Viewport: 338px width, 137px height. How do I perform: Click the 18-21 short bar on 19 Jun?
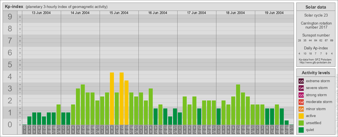(x=287, y=122)
